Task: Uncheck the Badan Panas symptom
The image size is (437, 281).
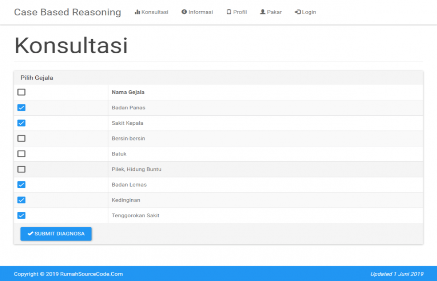Action: [x=21, y=108]
